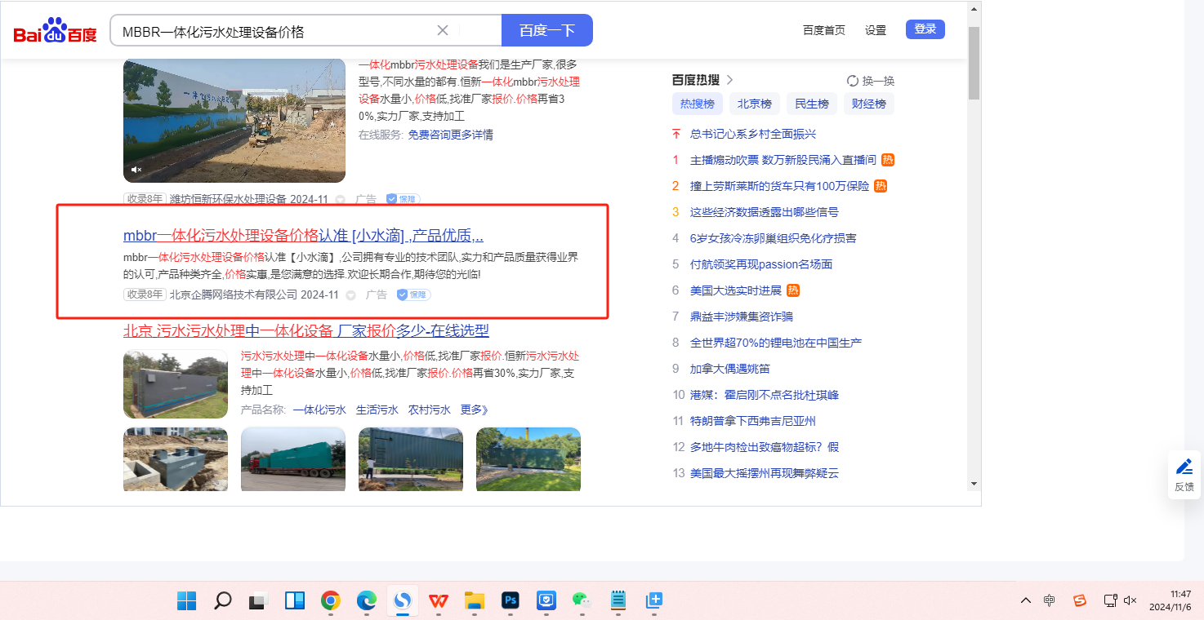Expand the 更多 product name list
Screen dimensions: 1204x620
(474, 410)
